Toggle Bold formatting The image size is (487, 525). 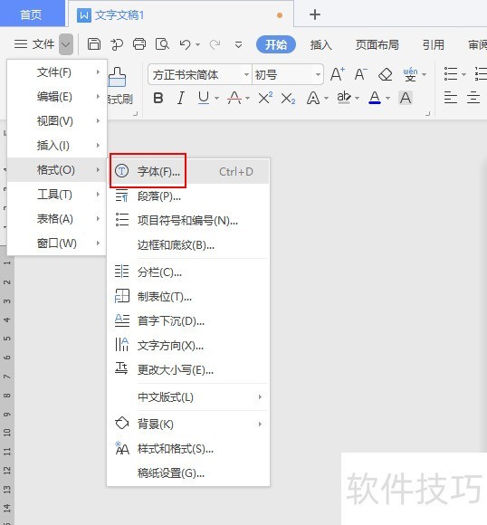[x=158, y=98]
